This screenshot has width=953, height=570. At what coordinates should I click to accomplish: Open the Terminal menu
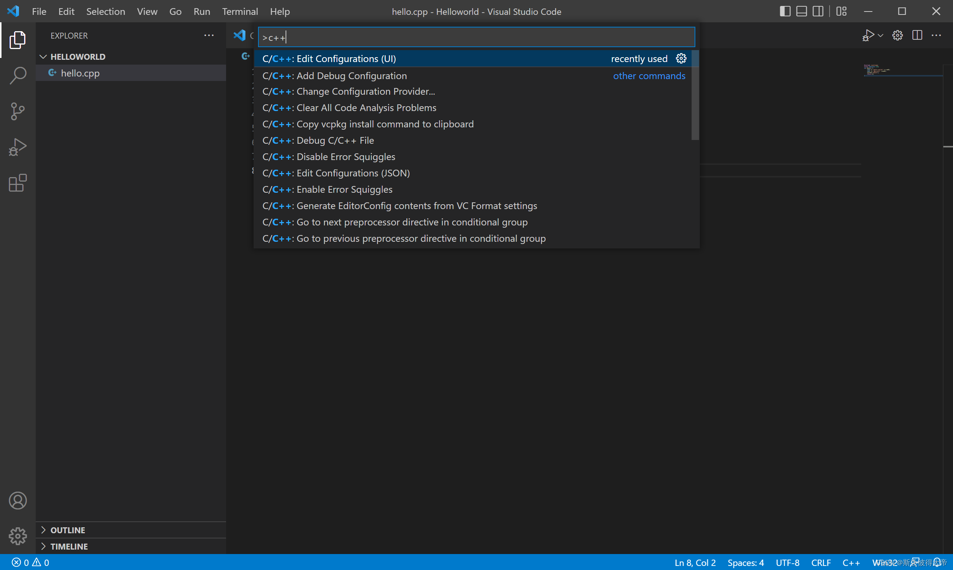click(x=240, y=12)
